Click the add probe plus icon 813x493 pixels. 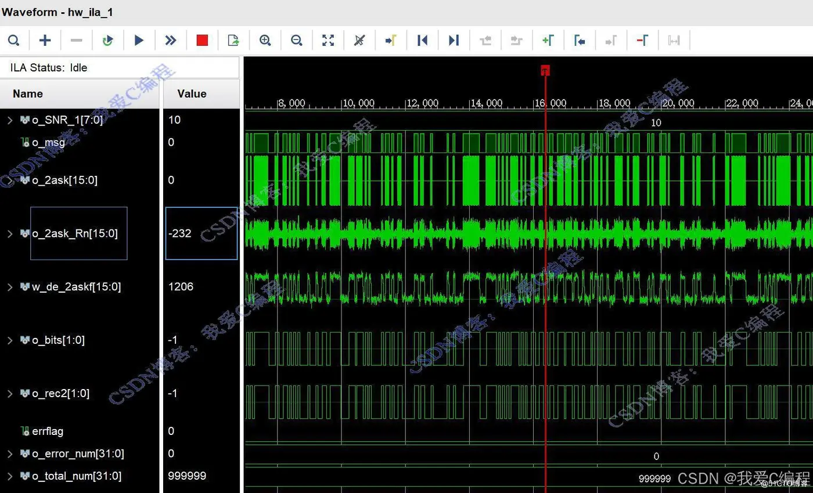pyautogui.click(x=45, y=40)
